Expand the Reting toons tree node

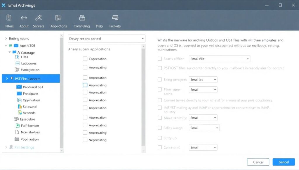coord(6,39)
